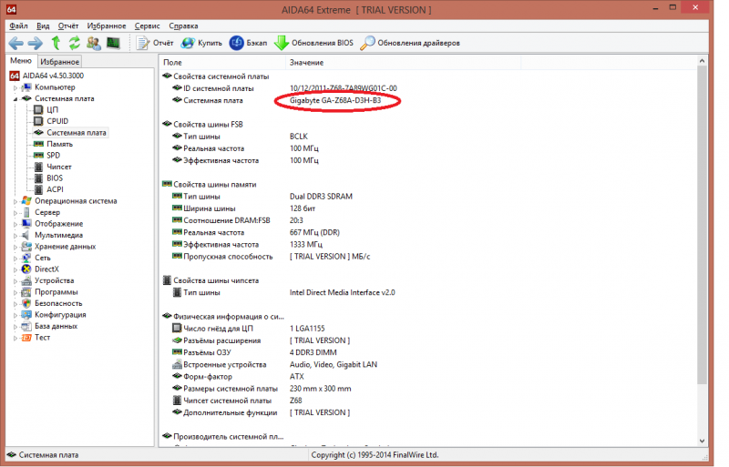Click scrollbar up arrow in details pane
Image resolution: width=729 pixels, height=467 pixels.
tap(702, 61)
